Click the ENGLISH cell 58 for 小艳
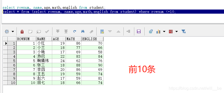Screen dimensions: 224x93 [x=92, y=52]
